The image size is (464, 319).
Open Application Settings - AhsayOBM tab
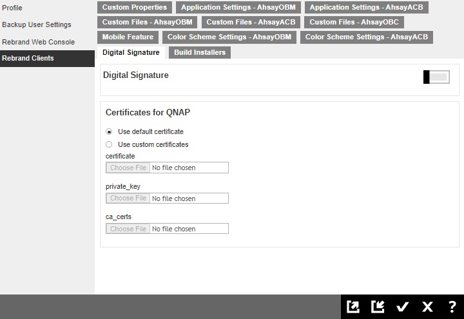(238, 8)
